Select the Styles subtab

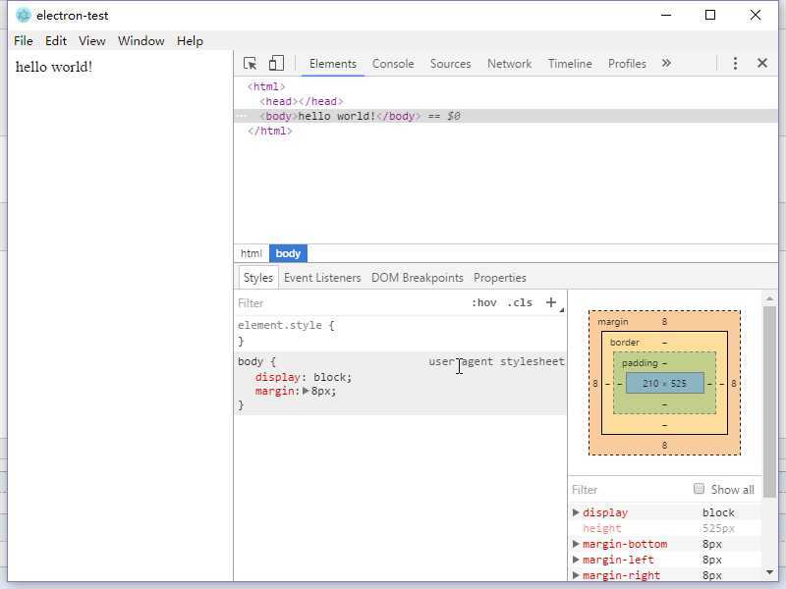[x=258, y=278]
